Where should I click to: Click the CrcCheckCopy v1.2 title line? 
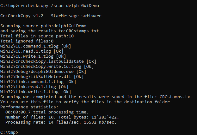(x=51, y=16)
